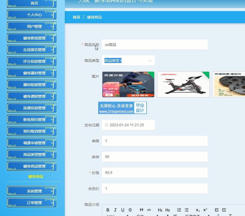This screenshot has height=216, width=245.
Task: Apply superscript formatting
Action: click(x=205, y=210)
